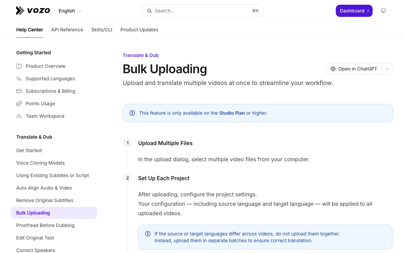
Task: Switch to the Product Updates tab
Action: [139, 30]
